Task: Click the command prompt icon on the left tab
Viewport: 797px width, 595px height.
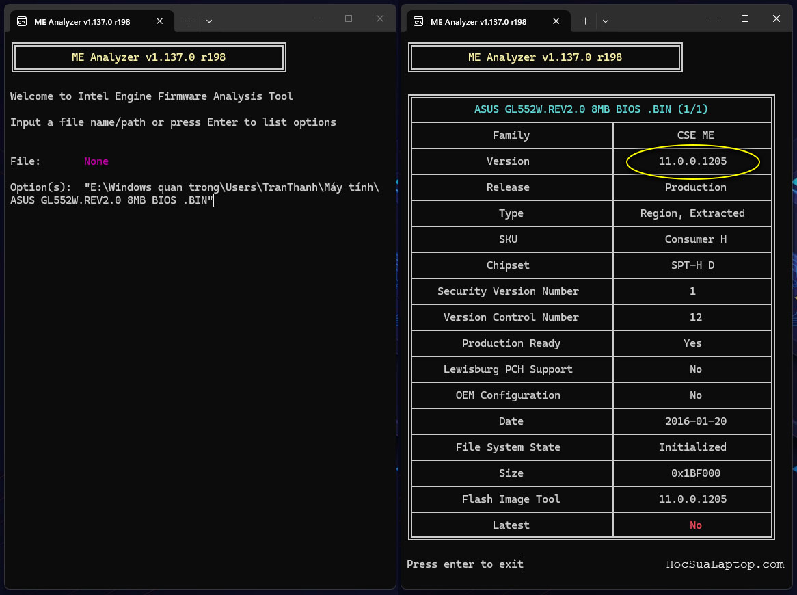Action: tap(22, 21)
